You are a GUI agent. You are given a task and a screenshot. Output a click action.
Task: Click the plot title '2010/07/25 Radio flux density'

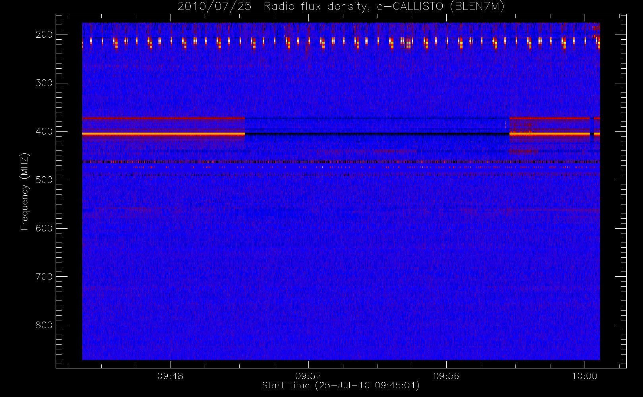point(341,7)
